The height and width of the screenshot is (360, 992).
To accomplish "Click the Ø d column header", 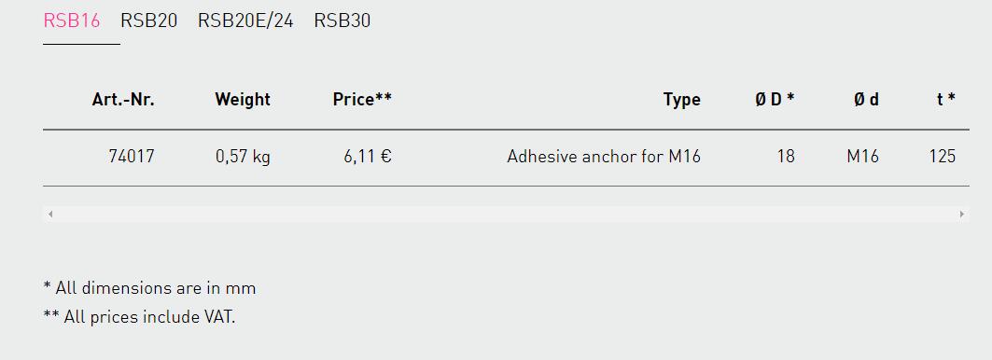I will coord(866,100).
